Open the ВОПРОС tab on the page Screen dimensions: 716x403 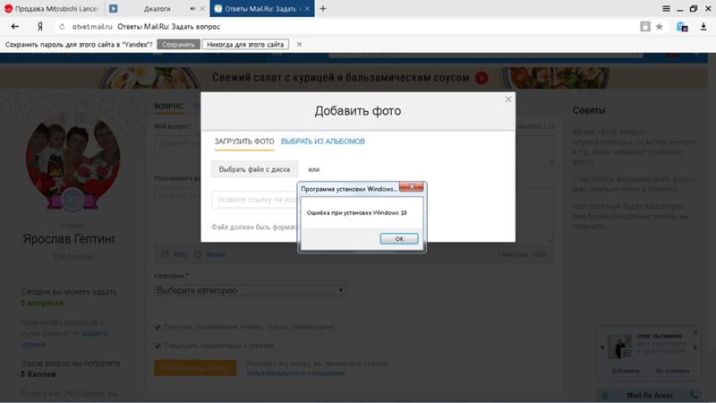[x=168, y=106]
